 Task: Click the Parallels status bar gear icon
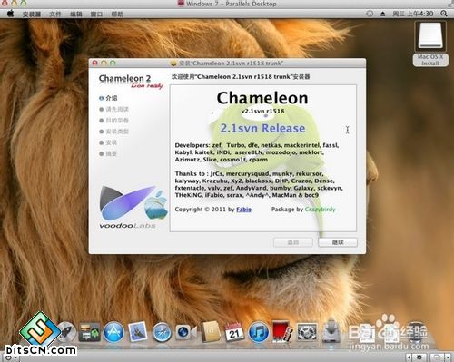point(419,357)
